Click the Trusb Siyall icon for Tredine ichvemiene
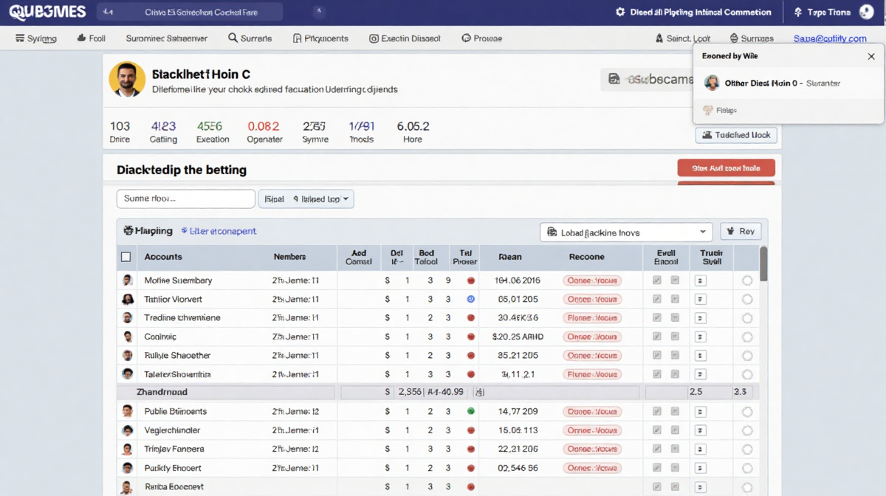The image size is (886, 496). pyautogui.click(x=701, y=318)
